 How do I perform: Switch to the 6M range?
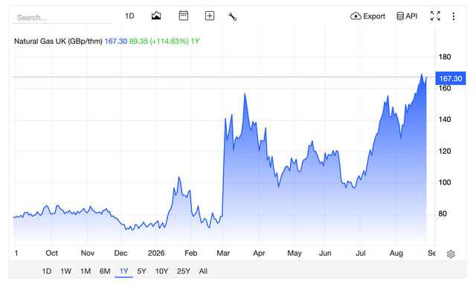pos(105,271)
